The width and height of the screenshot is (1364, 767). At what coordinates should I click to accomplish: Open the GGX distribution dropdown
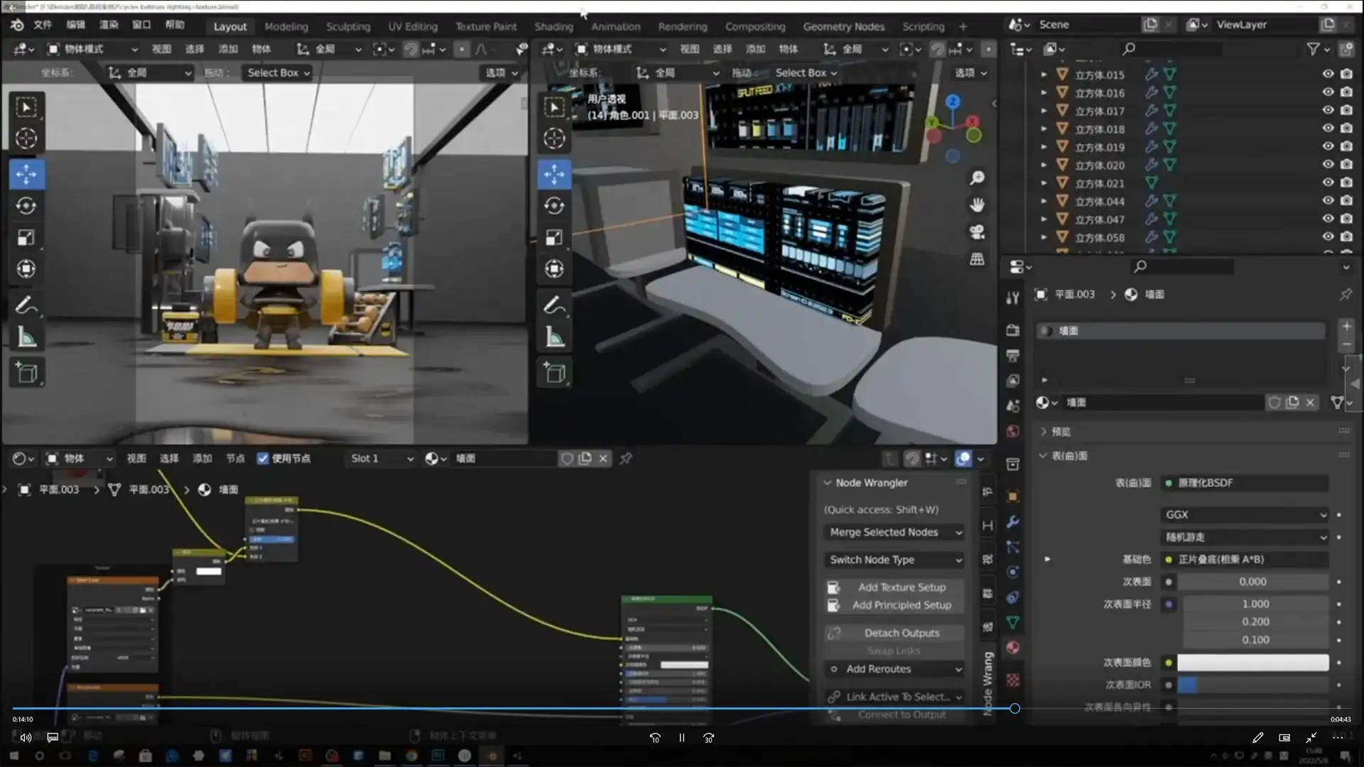coord(1245,515)
